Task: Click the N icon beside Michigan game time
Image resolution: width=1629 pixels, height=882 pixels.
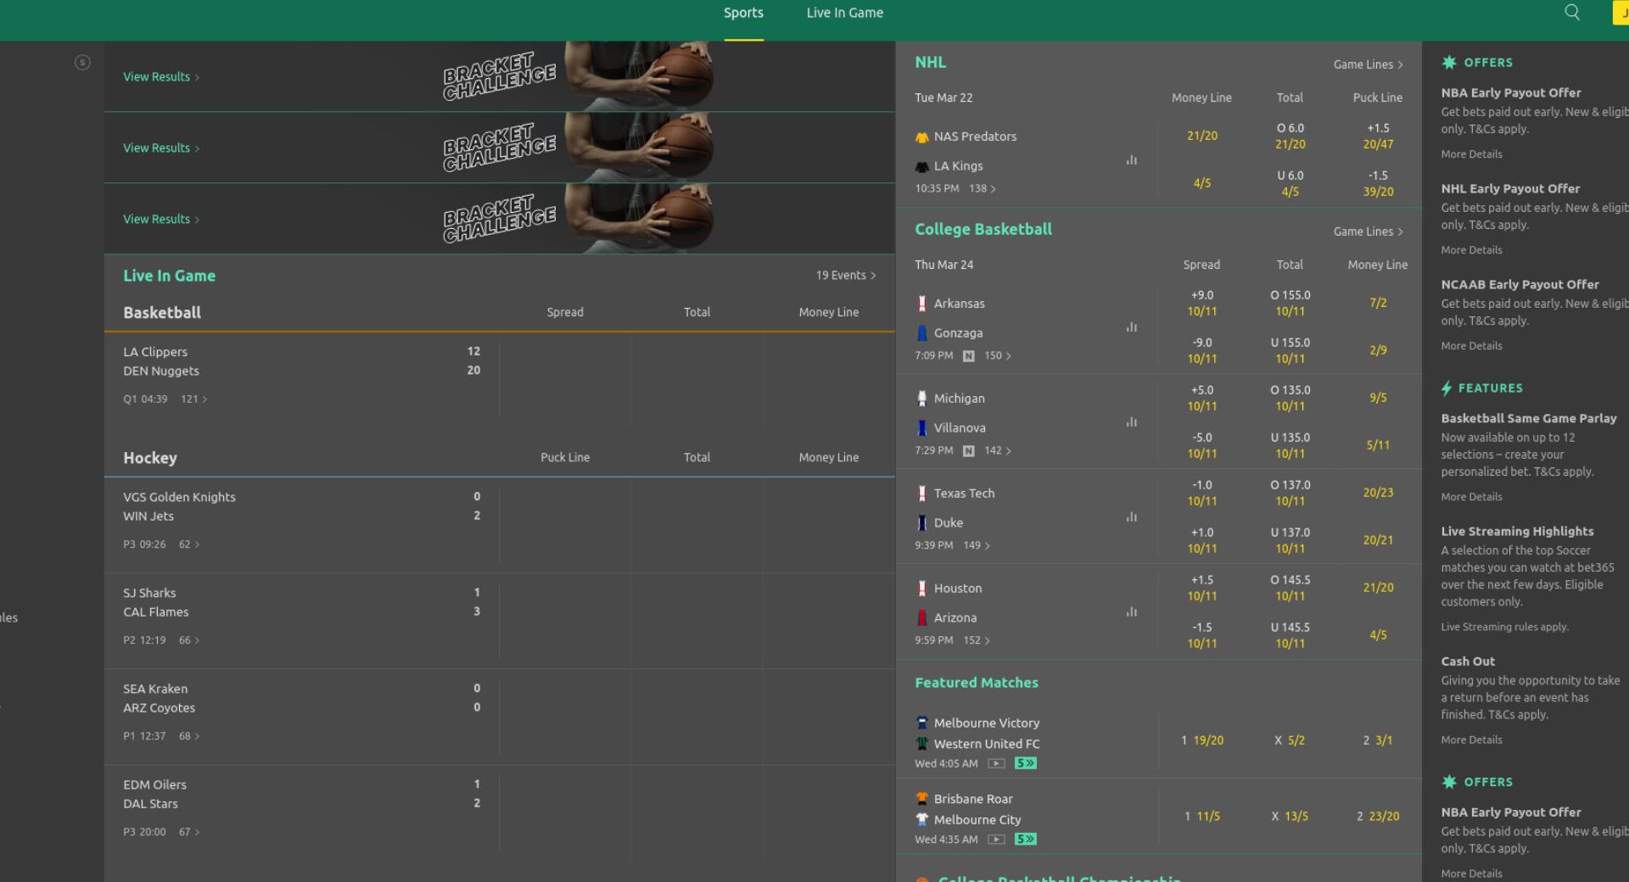Action: pyautogui.click(x=968, y=451)
